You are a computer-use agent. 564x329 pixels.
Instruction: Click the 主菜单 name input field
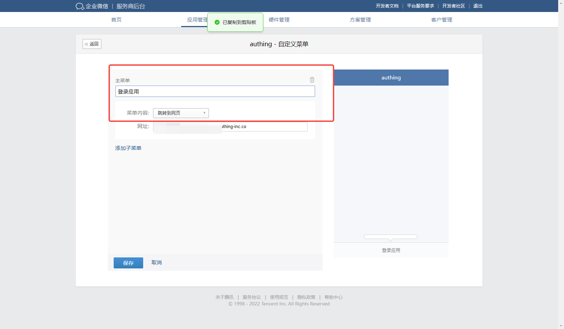[x=215, y=91]
